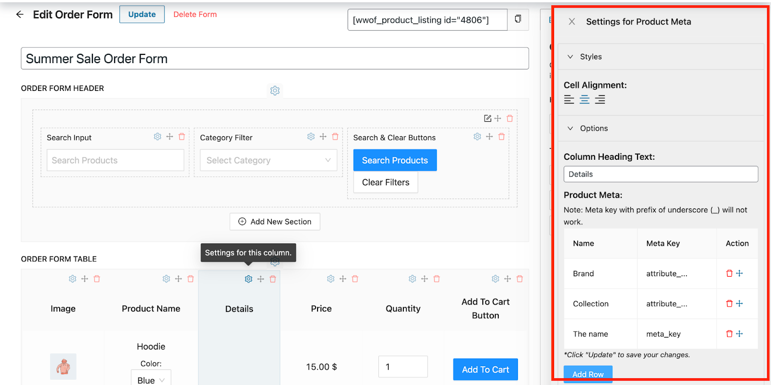Delete the Details column

[x=273, y=279]
